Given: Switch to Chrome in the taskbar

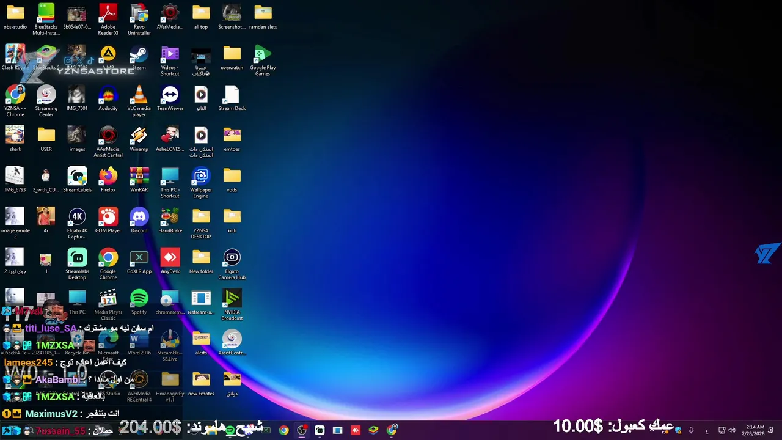Looking at the screenshot, I should tap(283, 430).
